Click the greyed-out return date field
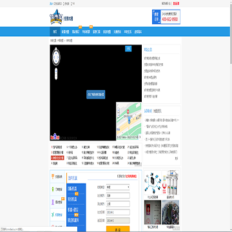 [x=118, y=220]
